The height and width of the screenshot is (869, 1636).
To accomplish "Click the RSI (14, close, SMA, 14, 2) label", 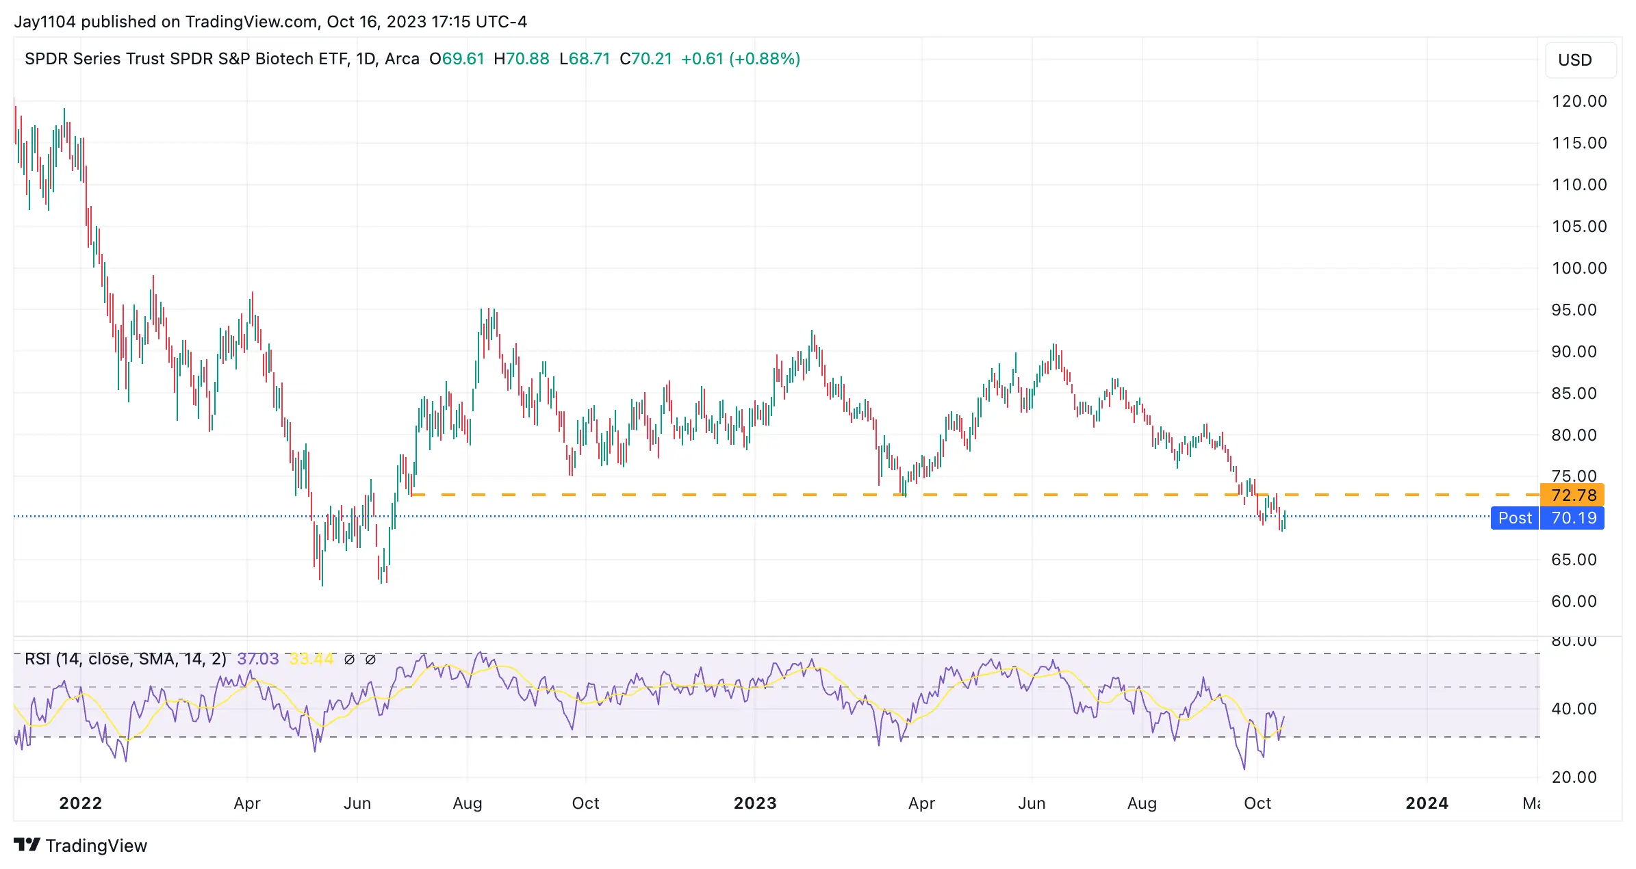I will pyautogui.click(x=125, y=659).
